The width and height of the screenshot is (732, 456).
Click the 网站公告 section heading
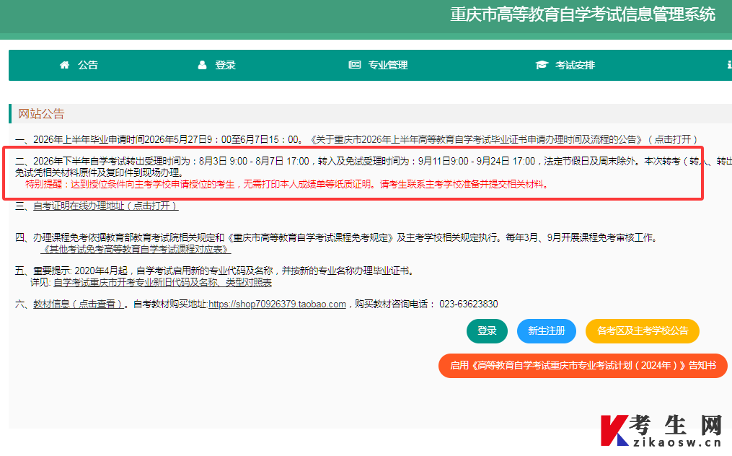coord(41,113)
